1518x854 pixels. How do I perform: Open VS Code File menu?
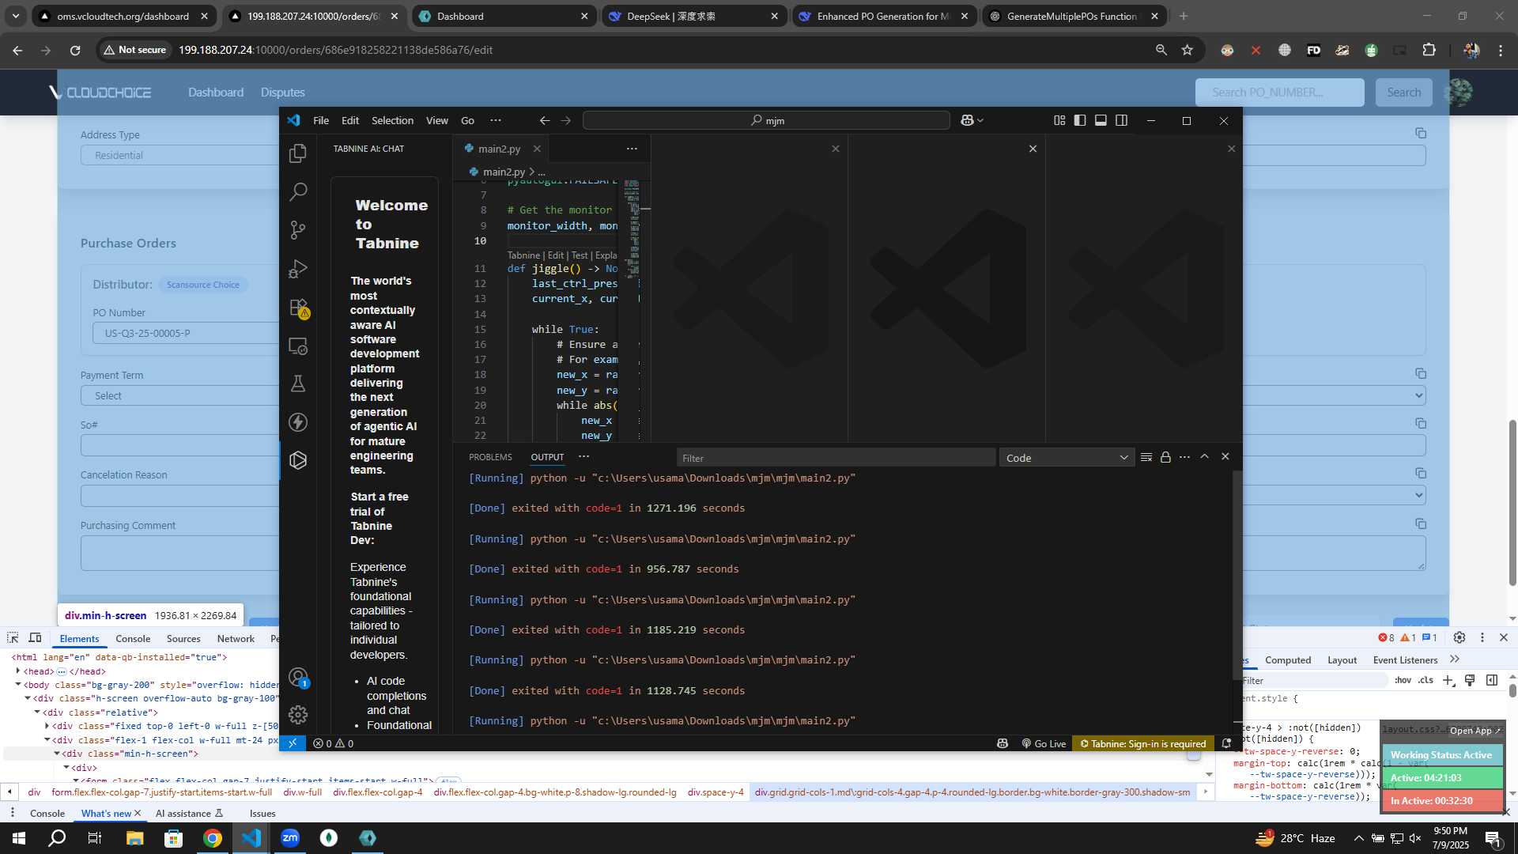point(321,120)
